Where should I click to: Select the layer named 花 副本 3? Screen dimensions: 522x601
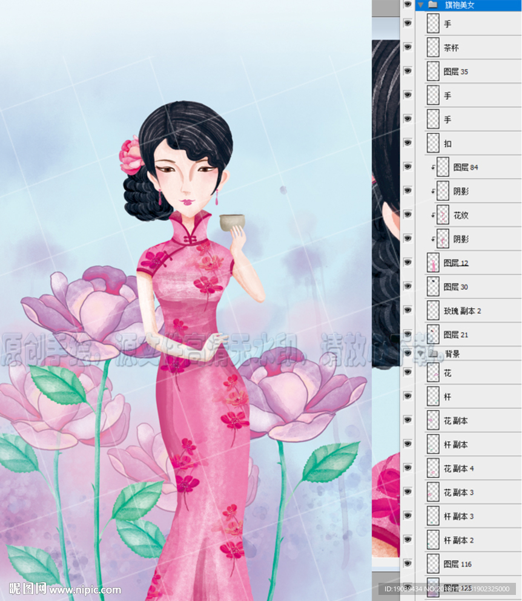(x=458, y=492)
